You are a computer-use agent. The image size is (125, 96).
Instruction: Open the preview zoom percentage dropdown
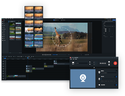[x=59, y=20]
